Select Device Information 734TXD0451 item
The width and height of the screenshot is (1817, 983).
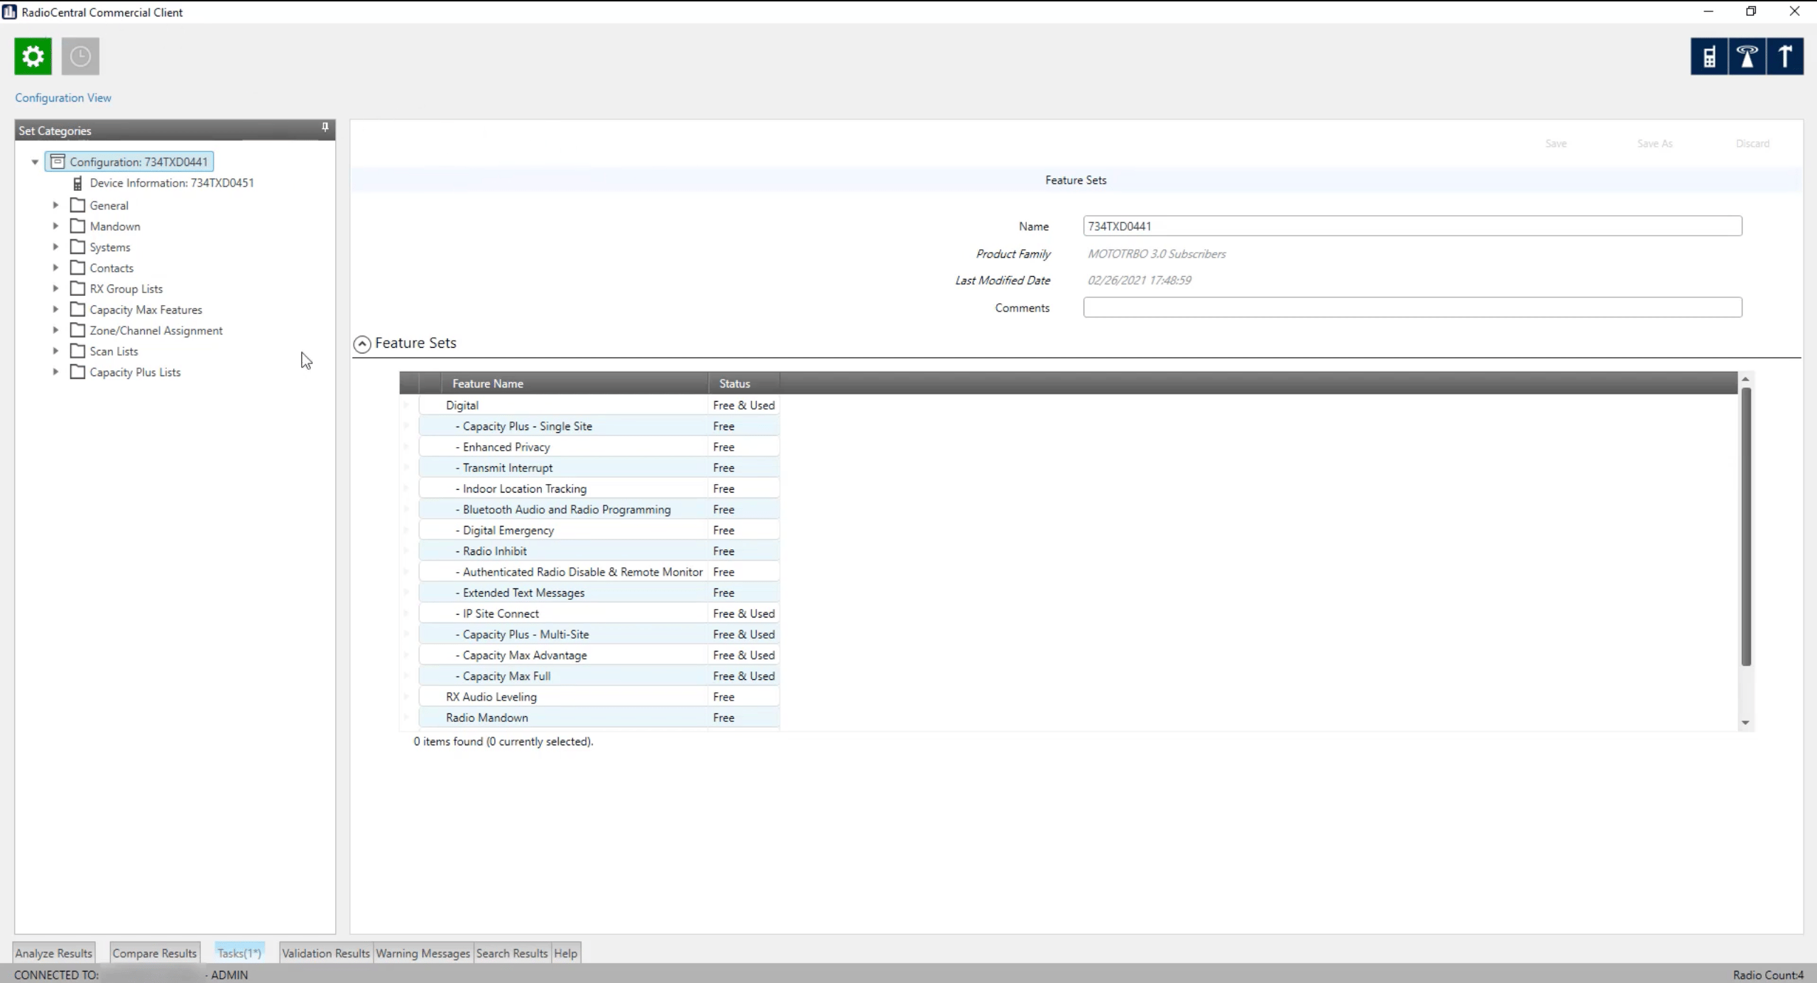[x=171, y=182]
